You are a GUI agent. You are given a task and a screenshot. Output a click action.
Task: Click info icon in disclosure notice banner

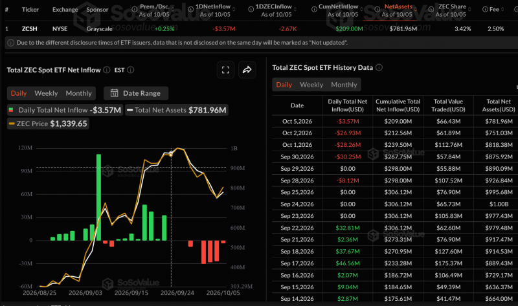pyautogui.click(x=10, y=43)
